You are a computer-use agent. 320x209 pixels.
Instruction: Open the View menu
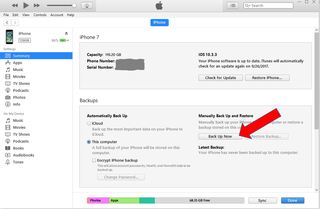click(x=26, y=15)
